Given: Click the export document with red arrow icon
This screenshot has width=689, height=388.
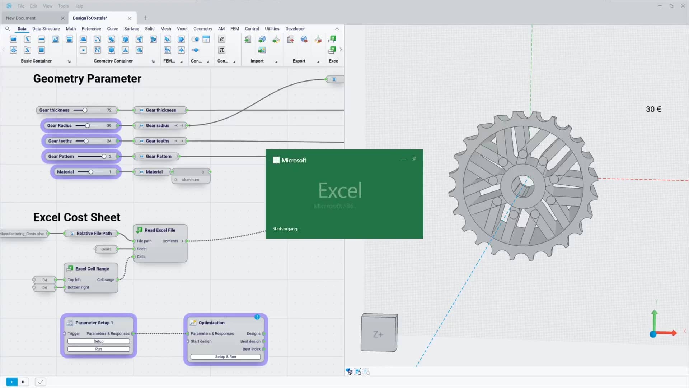Looking at the screenshot, I should 290,39.
